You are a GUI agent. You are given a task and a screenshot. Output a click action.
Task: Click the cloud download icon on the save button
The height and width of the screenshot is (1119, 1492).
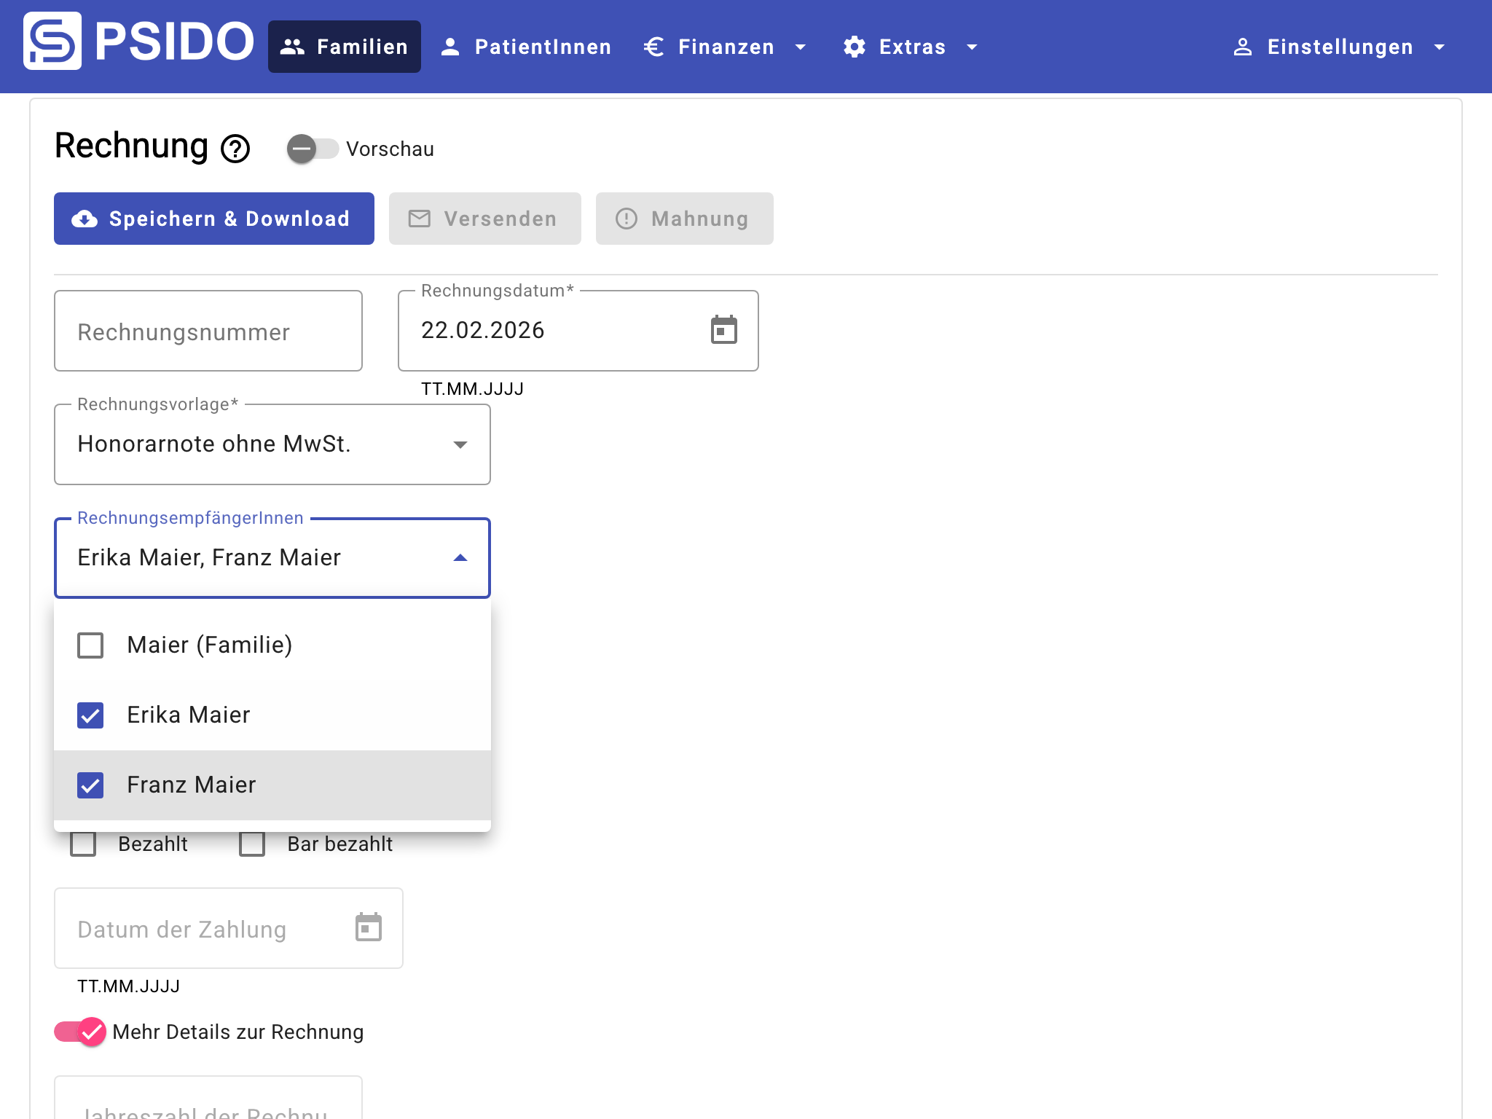click(x=85, y=219)
